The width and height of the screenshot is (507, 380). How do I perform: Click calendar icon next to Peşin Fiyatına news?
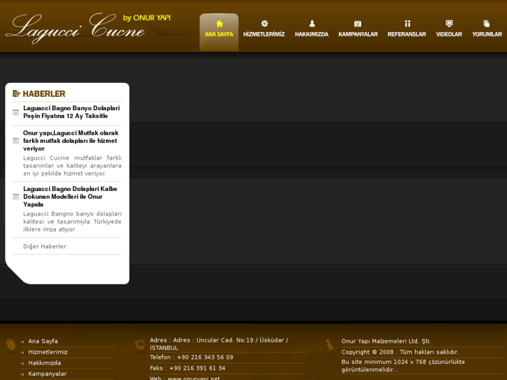[x=15, y=112]
